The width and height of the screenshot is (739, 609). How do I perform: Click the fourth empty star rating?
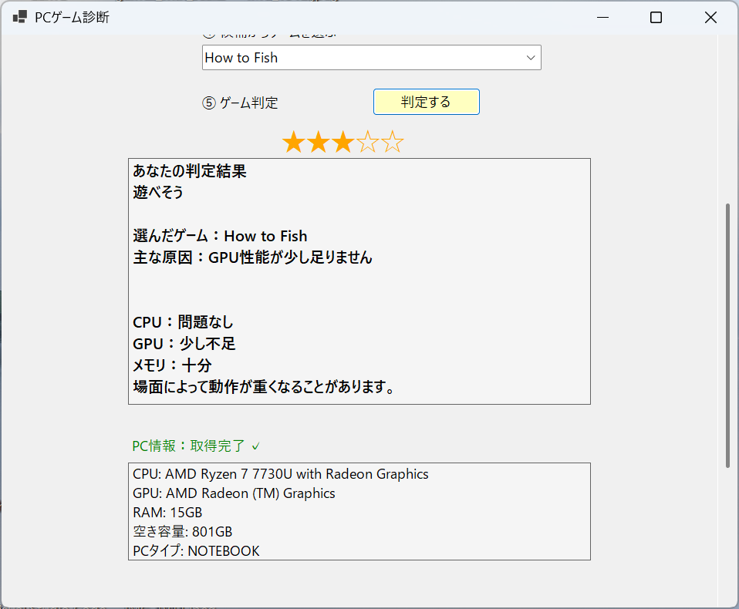(368, 142)
